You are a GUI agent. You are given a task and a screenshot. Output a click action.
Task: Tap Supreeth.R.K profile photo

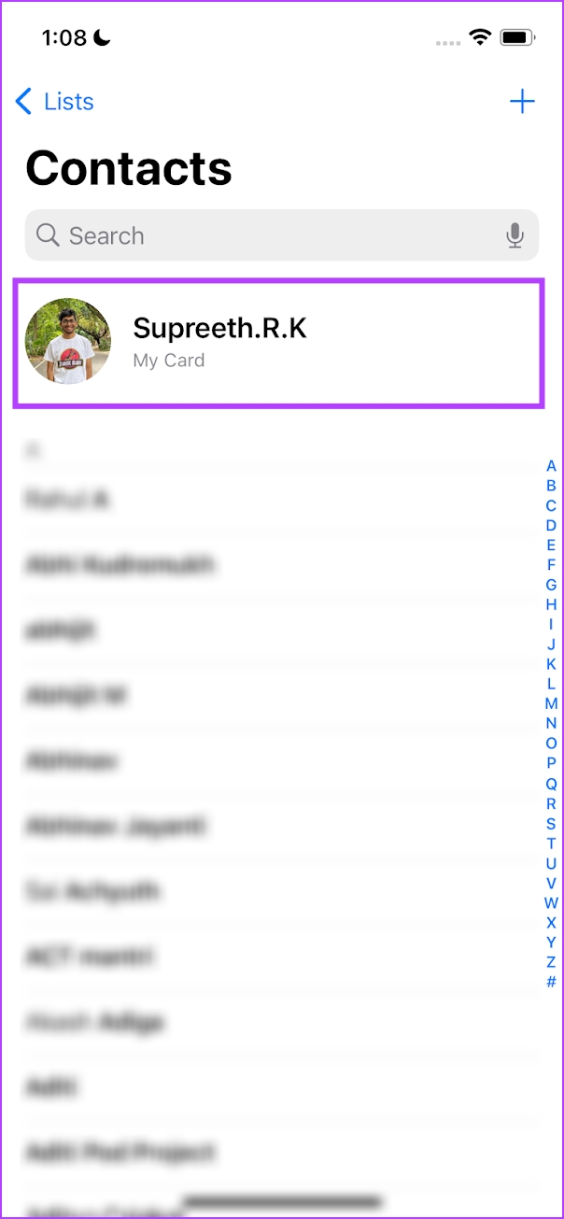click(x=67, y=341)
